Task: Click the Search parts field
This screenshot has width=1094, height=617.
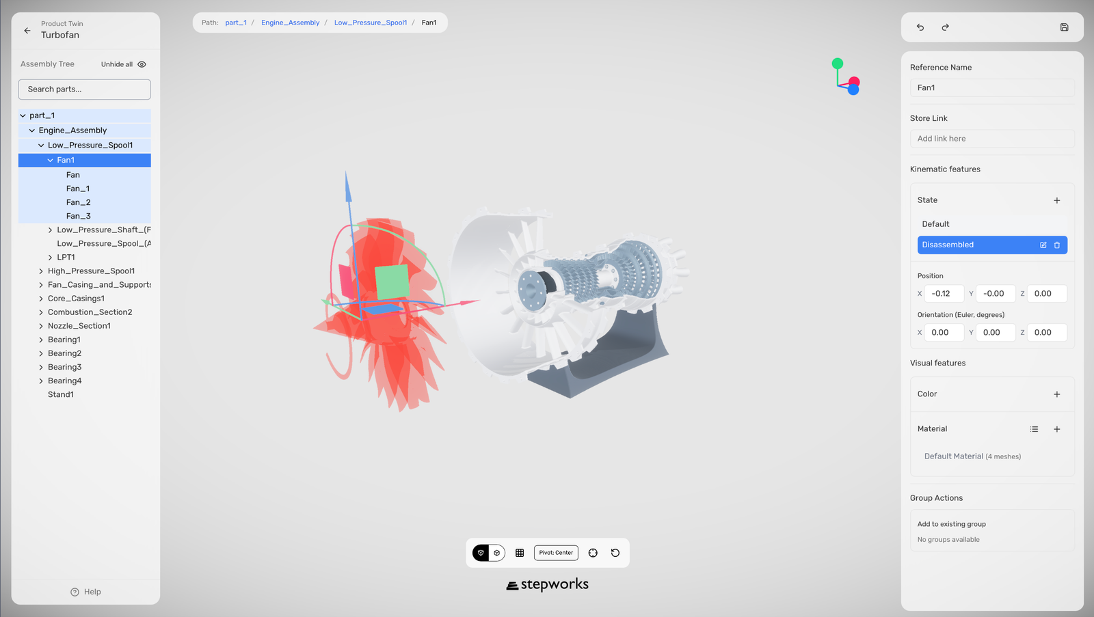Action: 85,90
